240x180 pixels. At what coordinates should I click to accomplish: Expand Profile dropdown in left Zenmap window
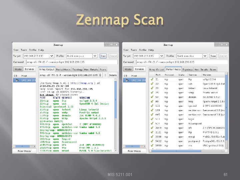point(95,56)
